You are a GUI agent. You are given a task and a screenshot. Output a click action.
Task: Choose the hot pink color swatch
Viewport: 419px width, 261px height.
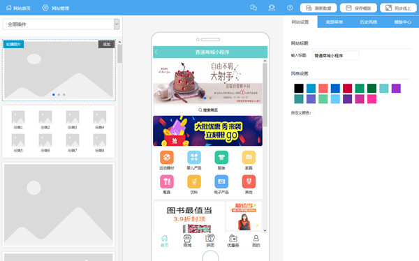pos(372,99)
